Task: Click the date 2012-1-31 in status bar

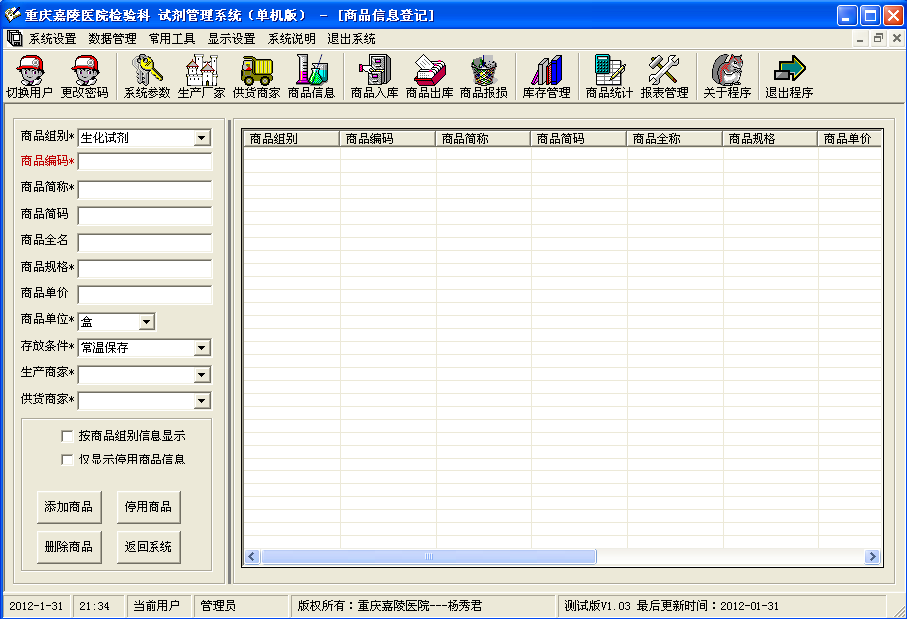Action: tap(36, 606)
